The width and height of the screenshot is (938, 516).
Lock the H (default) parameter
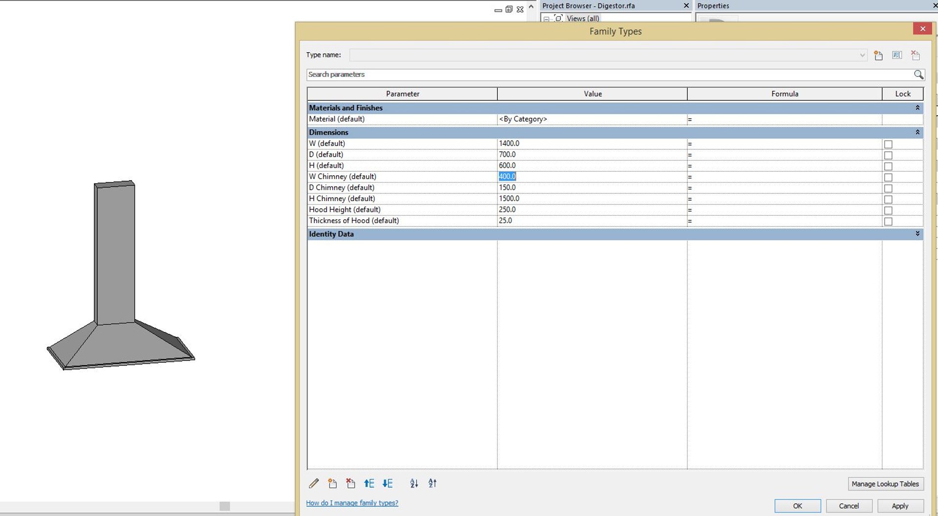(x=888, y=166)
